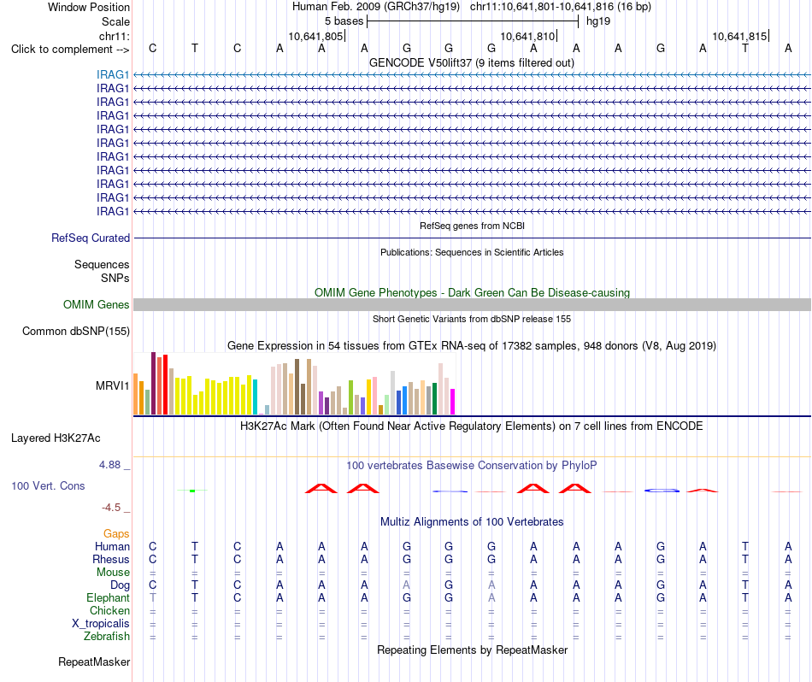Screen dimensions: 812x682
Task: Click the tall dark purple GTEx expression bar
Action: point(153,383)
